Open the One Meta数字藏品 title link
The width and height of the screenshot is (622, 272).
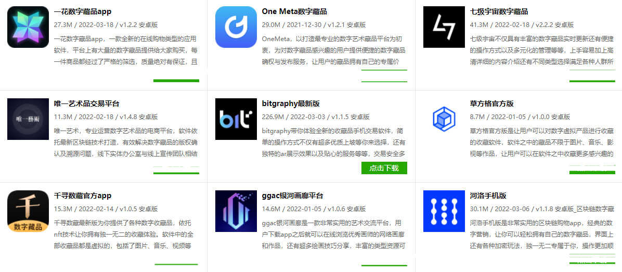click(x=294, y=11)
